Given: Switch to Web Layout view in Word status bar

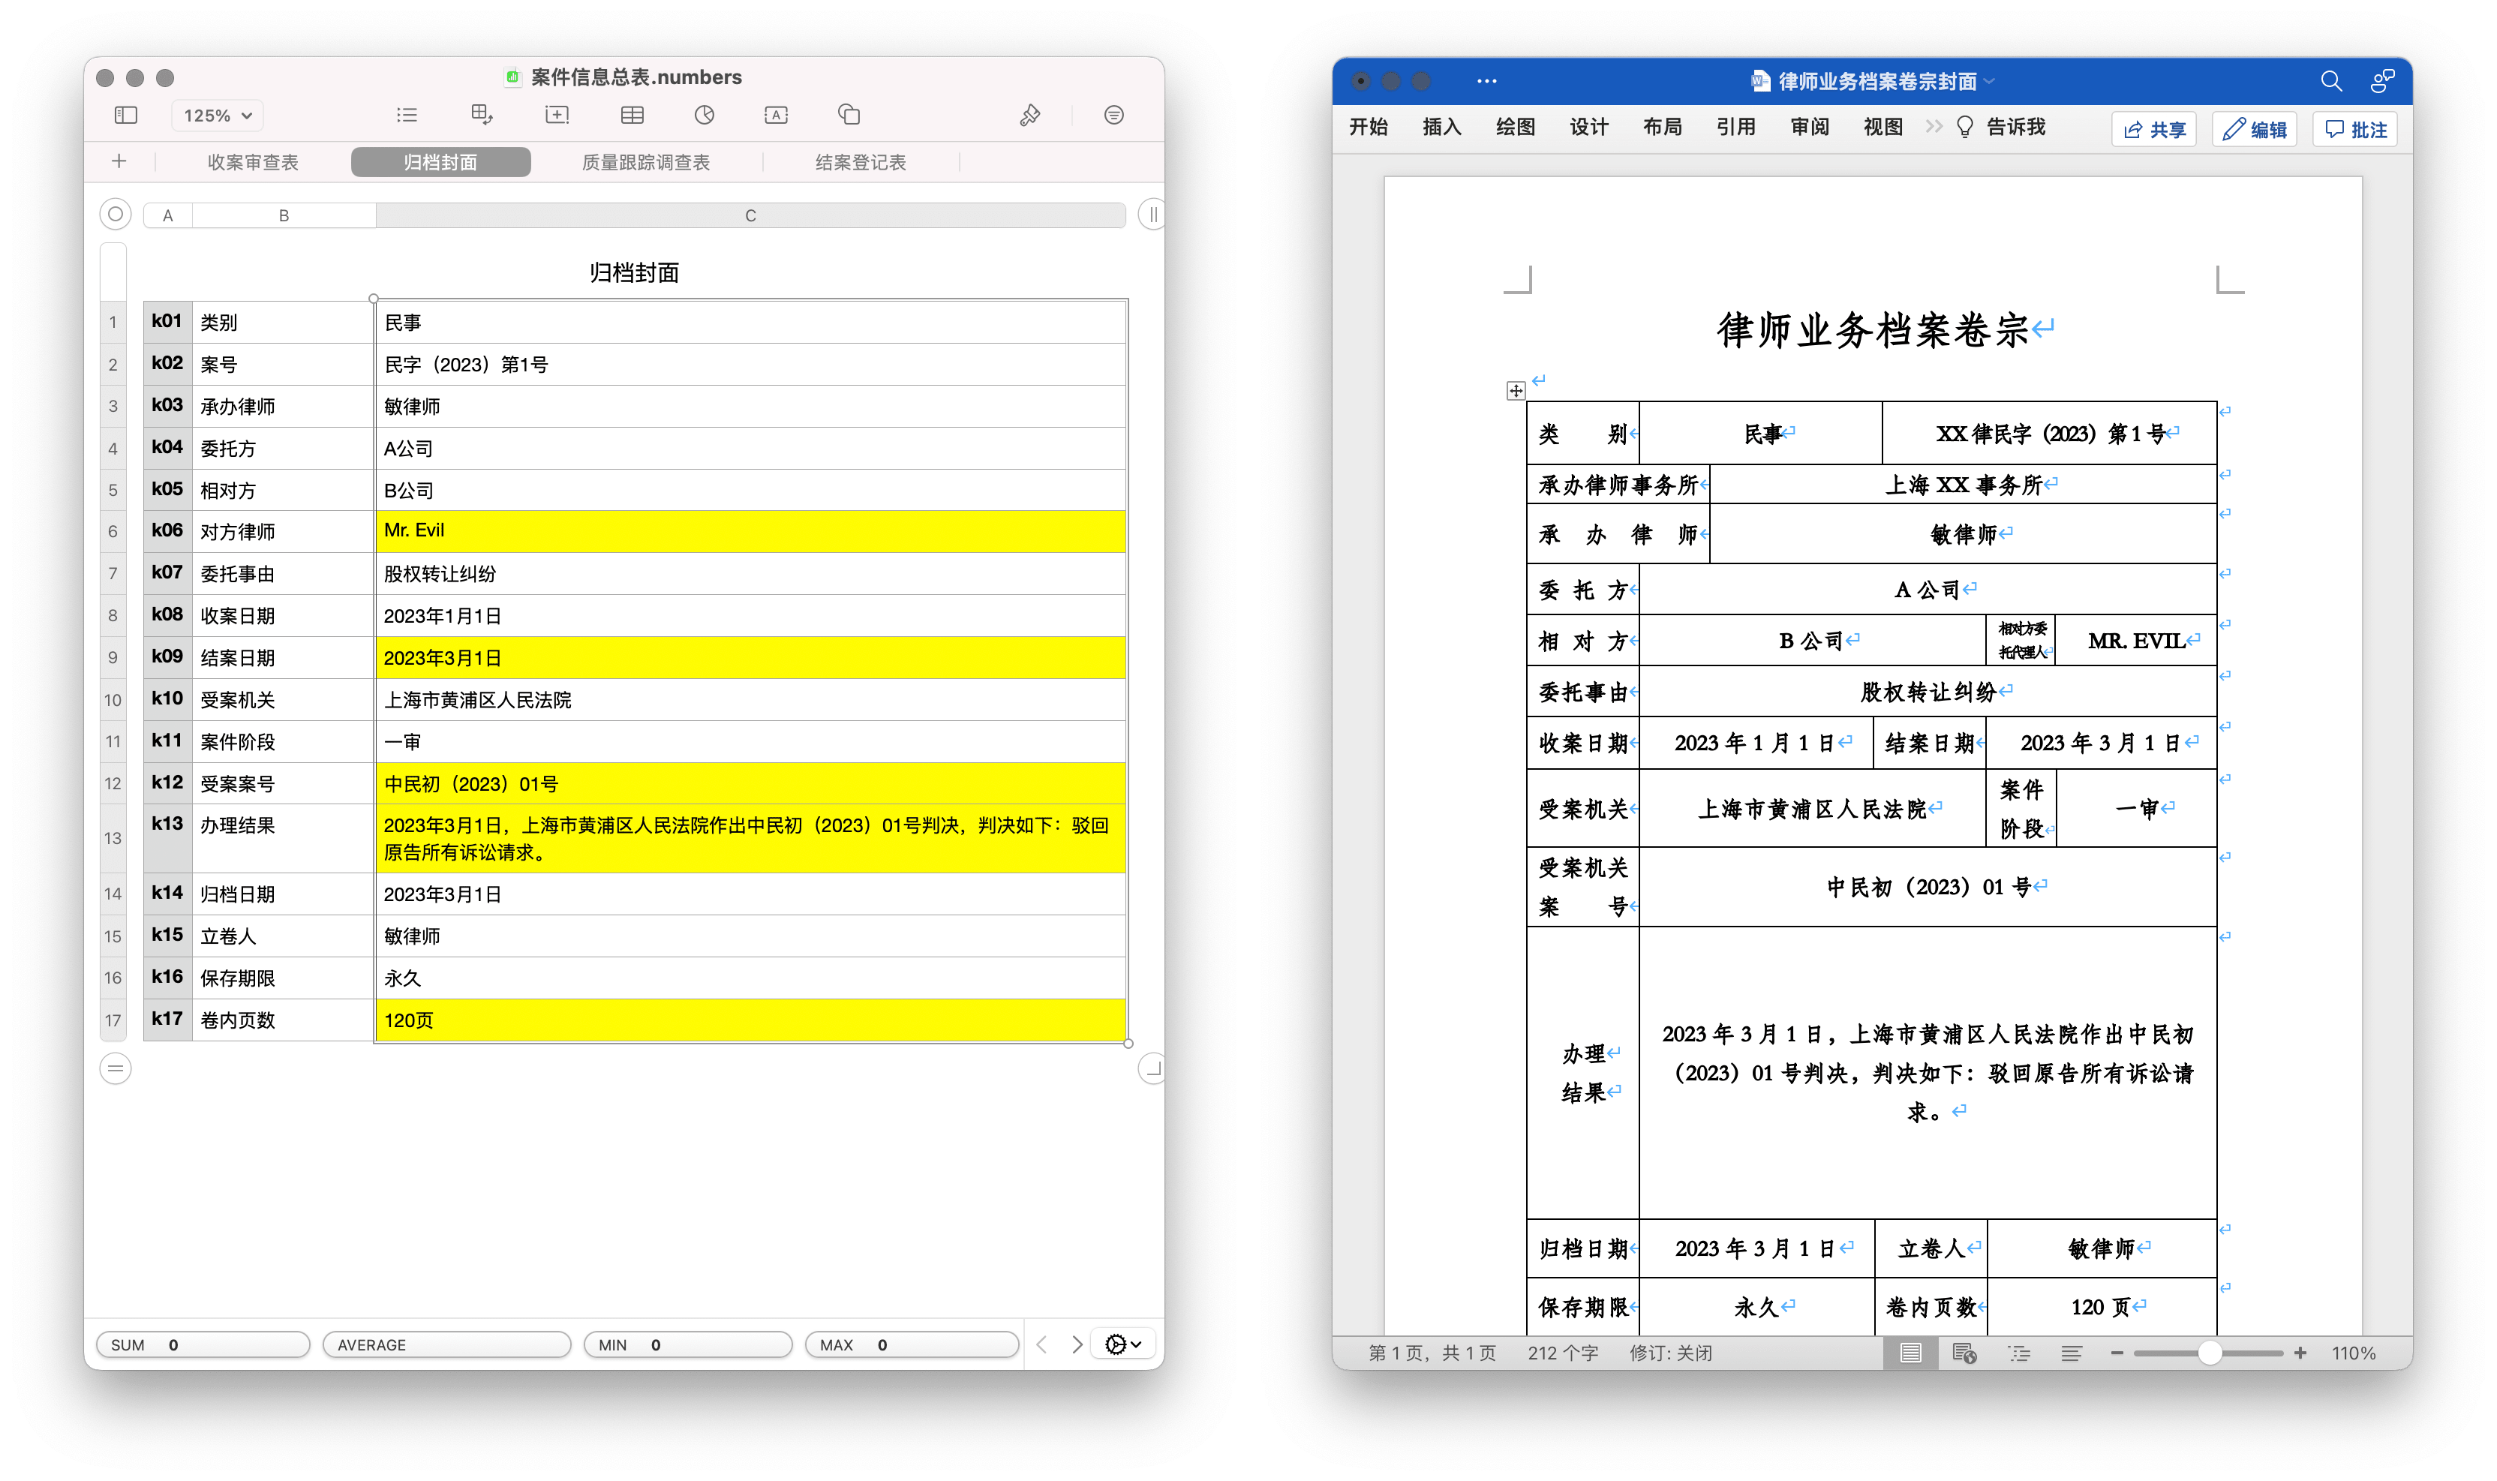Looking at the screenshot, I should [1964, 1353].
